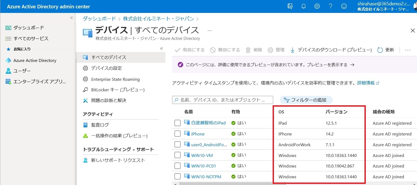
Task: Open the 詳細情報 link
Action: point(368,83)
